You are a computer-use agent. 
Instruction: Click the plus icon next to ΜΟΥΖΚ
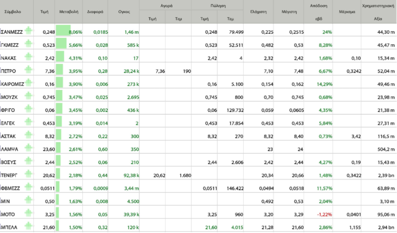pos(29,96)
